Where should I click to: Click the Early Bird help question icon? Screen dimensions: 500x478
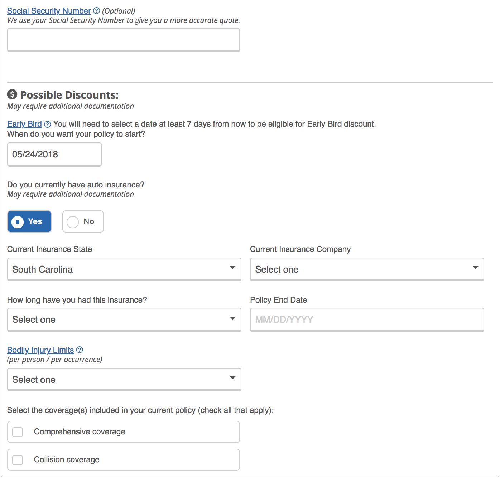47,124
